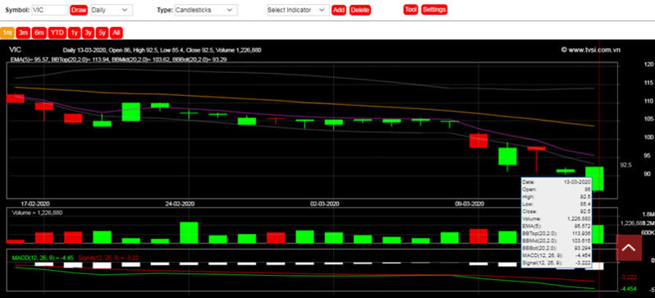Click the 24-02-2020 date label
Screen dimensions: 655x298
tap(180, 204)
